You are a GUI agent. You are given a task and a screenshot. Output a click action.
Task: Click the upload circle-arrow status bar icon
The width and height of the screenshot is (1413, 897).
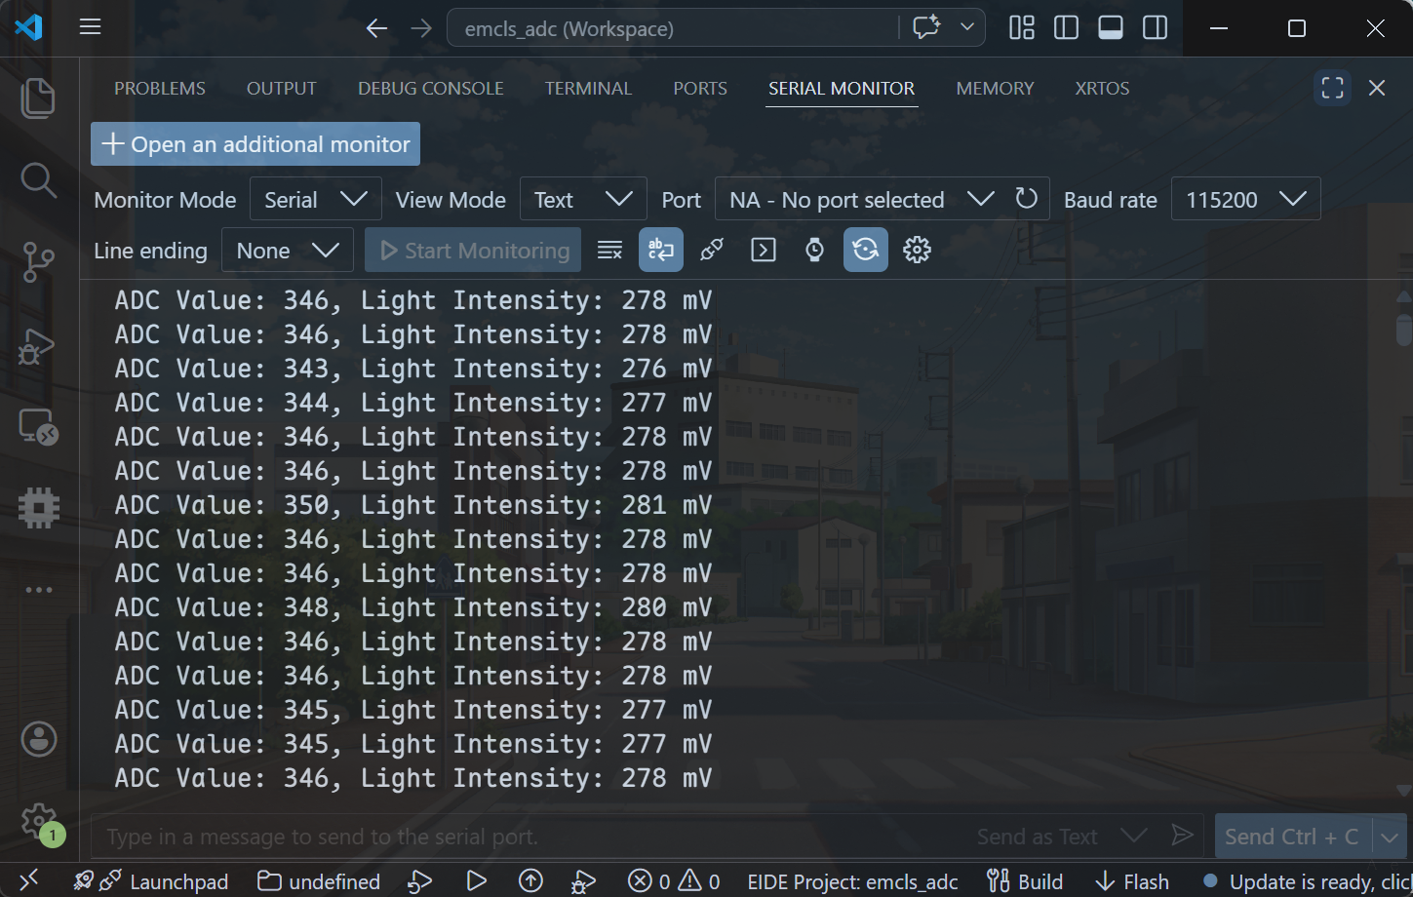coord(530,881)
